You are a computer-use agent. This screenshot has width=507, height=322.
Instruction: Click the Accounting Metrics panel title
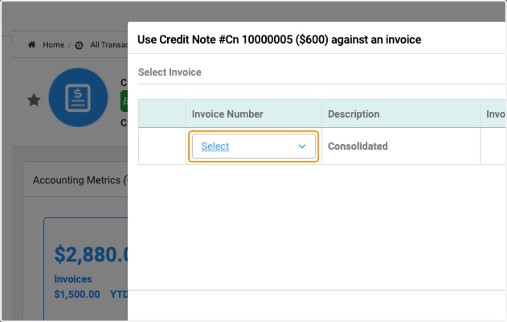[80, 180]
